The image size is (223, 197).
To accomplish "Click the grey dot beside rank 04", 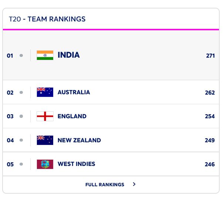I will tap(21, 140).
